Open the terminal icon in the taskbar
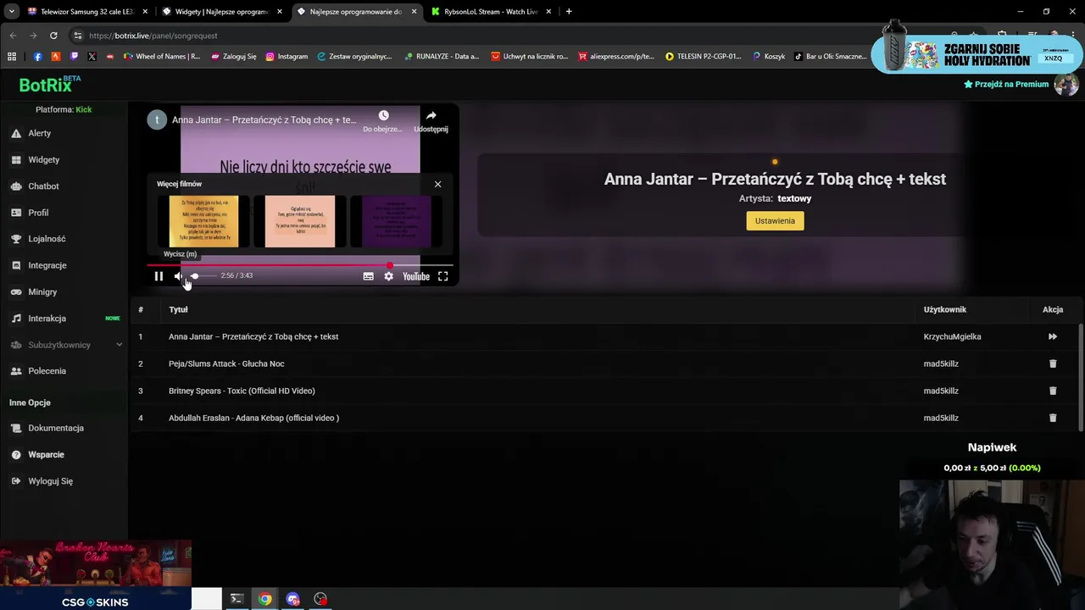The height and width of the screenshot is (610, 1085). click(236, 599)
